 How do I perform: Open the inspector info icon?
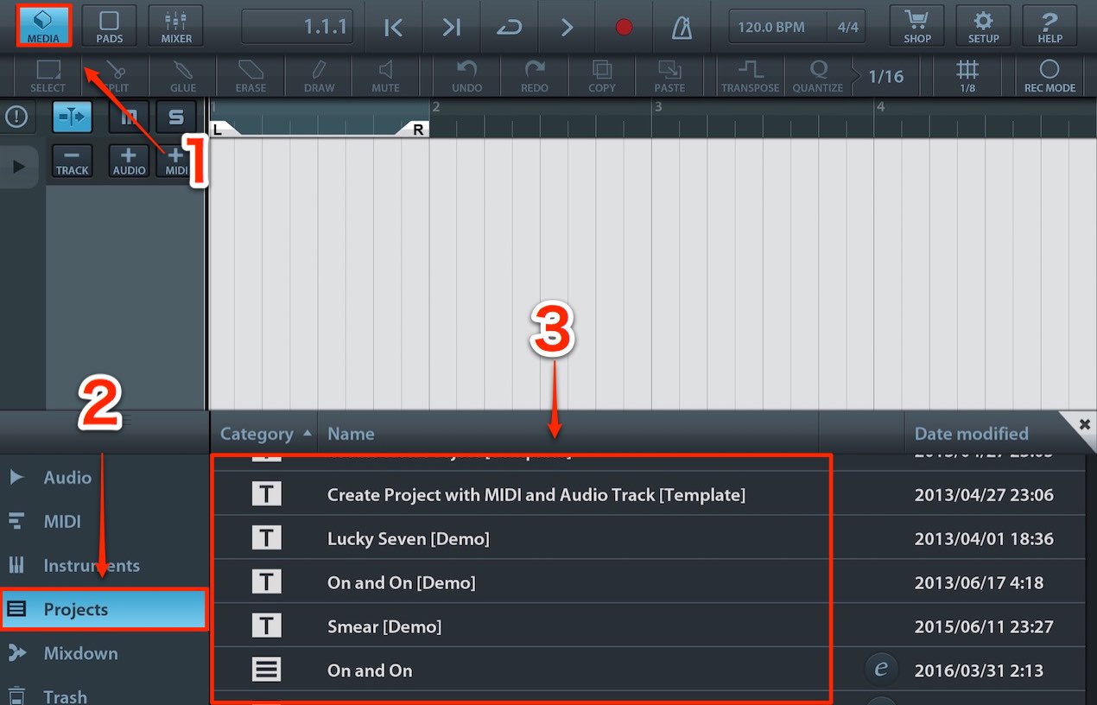click(16, 117)
